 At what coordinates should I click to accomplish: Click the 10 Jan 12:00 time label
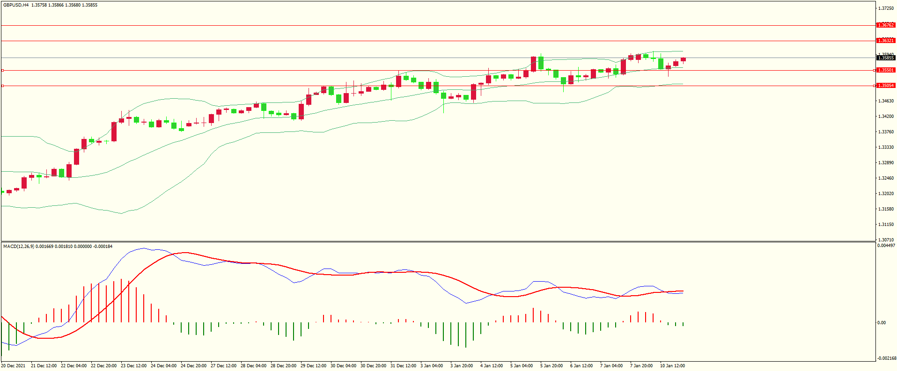pos(672,366)
